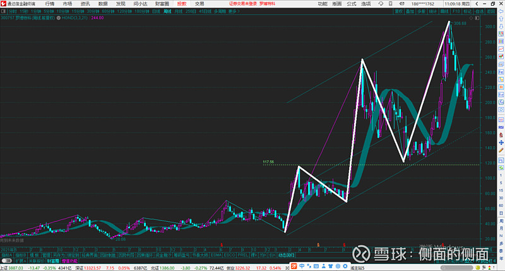
Task: Toggle 中 Chinese input mode indicator
Action: (x=302, y=266)
